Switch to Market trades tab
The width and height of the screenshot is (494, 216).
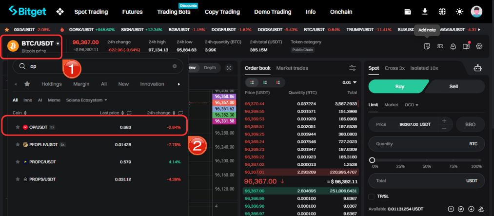(292, 68)
